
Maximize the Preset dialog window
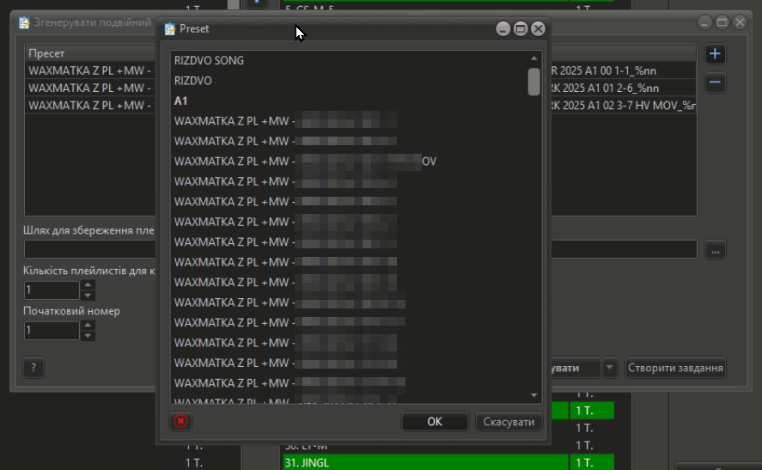coord(521,29)
